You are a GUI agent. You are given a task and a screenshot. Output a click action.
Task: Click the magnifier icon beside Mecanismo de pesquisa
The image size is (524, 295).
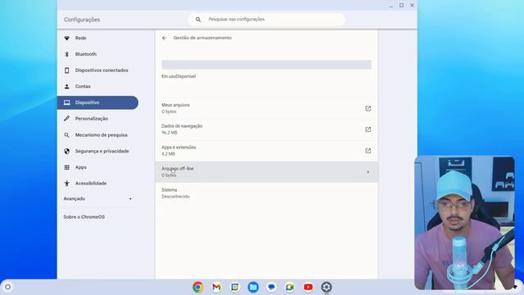(x=67, y=135)
